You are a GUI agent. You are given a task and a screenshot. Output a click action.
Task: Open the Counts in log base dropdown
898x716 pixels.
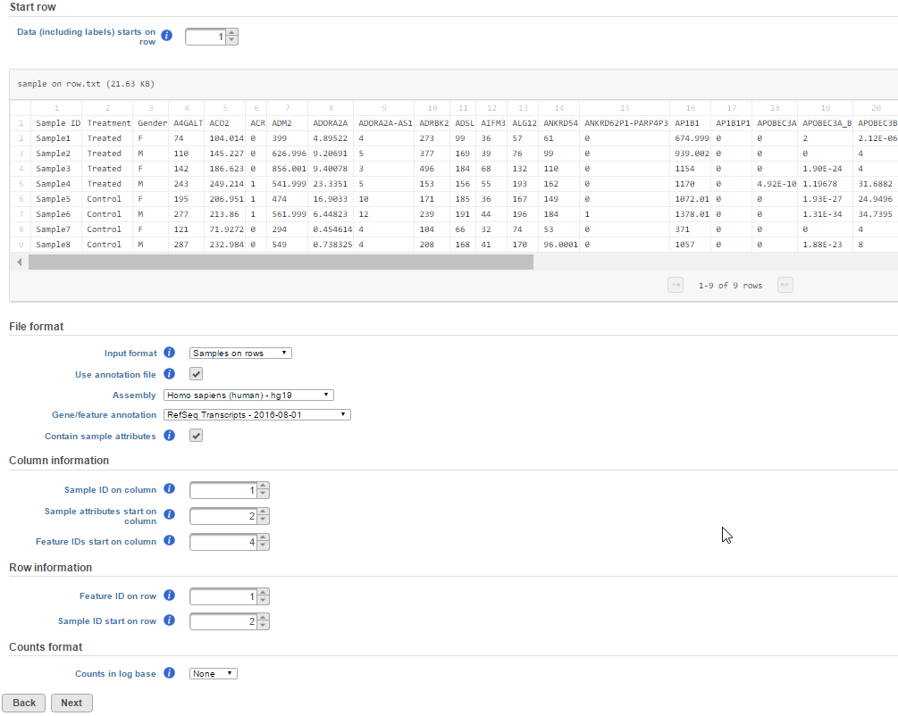tap(214, 674)
